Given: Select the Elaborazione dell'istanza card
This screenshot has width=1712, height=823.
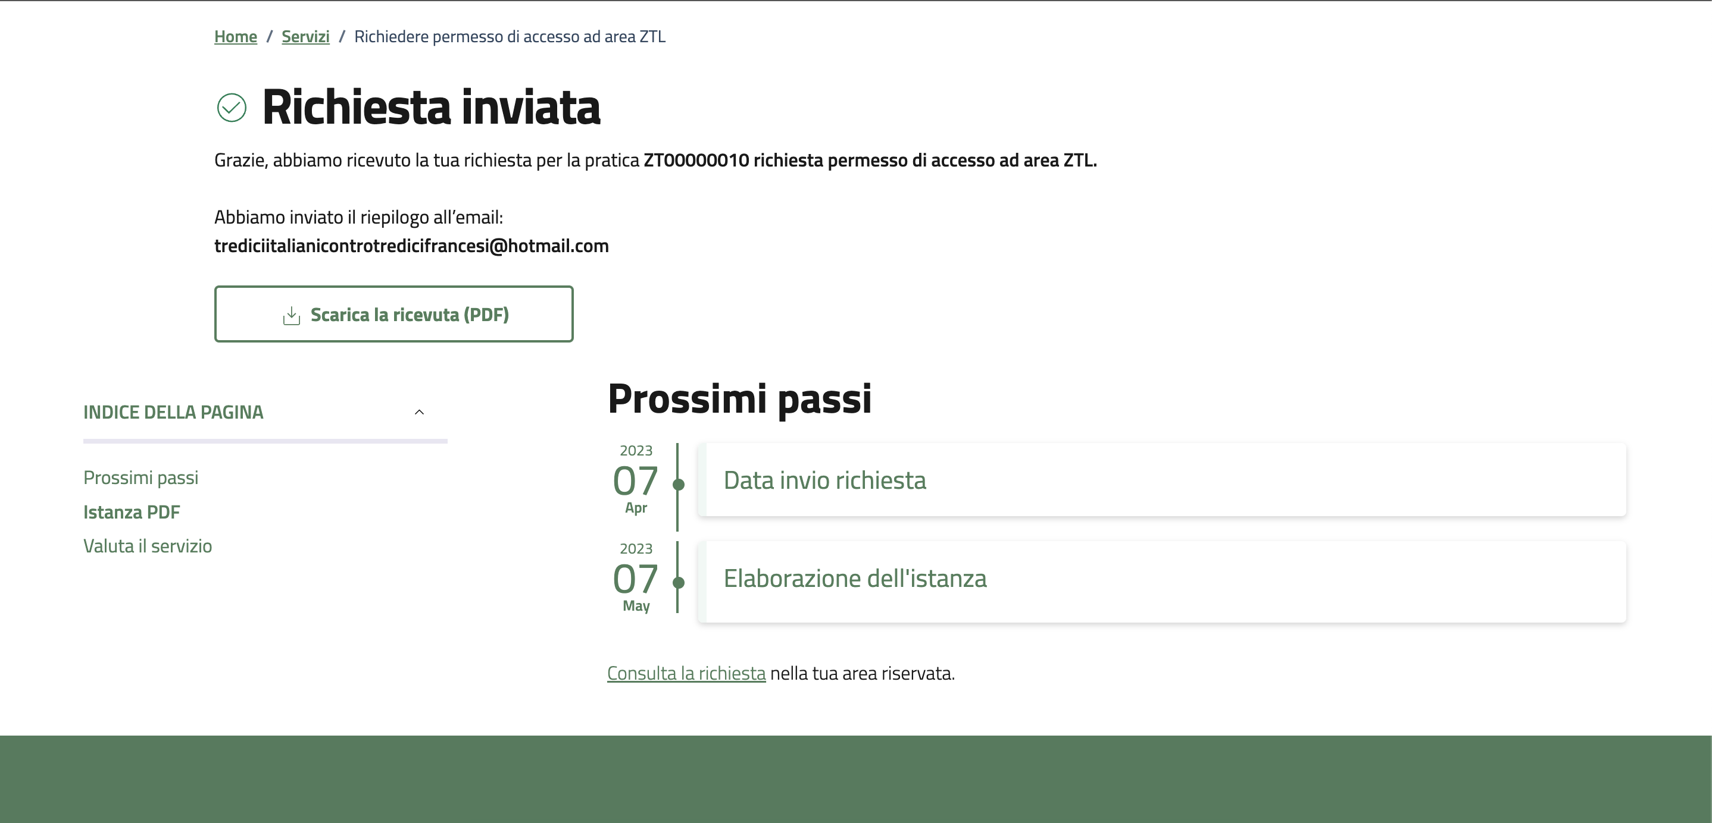Looking at the screenshot, I should coord(1162,579).
